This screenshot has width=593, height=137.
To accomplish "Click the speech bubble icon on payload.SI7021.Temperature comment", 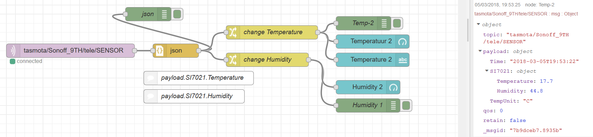I will pyautogui.click(x=151, y=78).
